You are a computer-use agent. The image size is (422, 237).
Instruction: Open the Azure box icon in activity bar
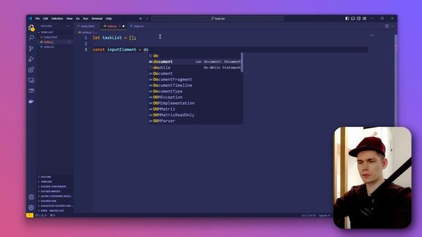click(31, 91)
